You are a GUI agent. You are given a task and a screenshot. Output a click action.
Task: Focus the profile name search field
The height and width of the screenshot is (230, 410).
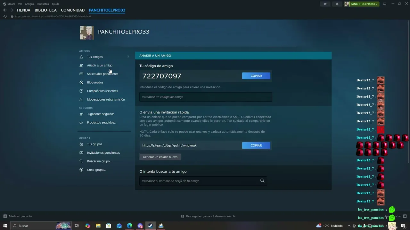click(x=203, y=181)
